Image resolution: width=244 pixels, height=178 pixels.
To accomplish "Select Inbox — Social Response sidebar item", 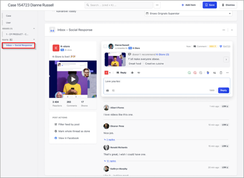I will pos(19,45).
